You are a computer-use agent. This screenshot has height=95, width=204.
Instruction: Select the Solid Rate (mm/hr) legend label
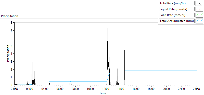click(177, 15)
